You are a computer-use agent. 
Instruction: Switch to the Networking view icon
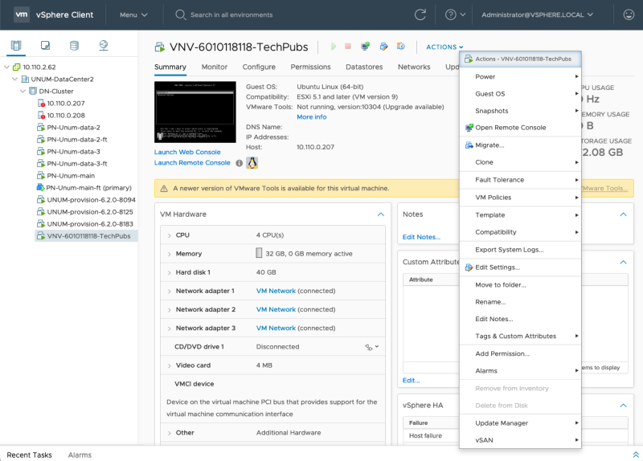click(104, 46)
